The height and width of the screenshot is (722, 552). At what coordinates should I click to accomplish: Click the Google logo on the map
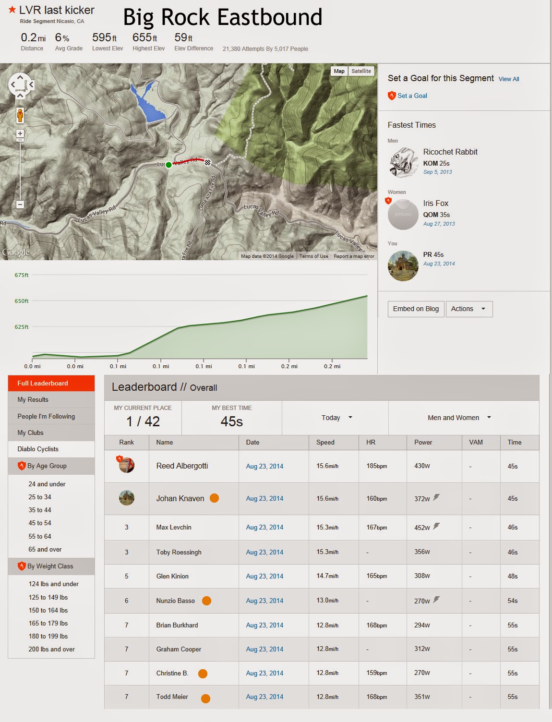(16, 252)
